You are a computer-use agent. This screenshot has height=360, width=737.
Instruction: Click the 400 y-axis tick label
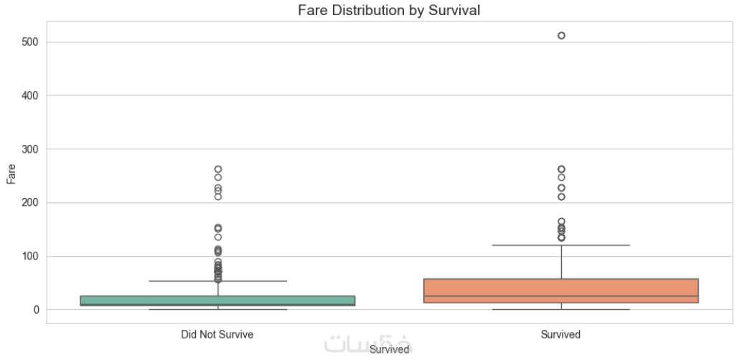pyautogui.click(x=30, y=95)
